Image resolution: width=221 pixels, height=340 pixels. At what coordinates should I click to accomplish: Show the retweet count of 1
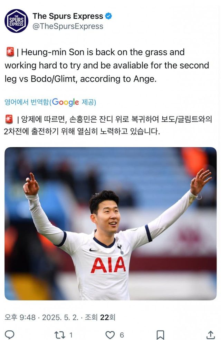(71, 335)
